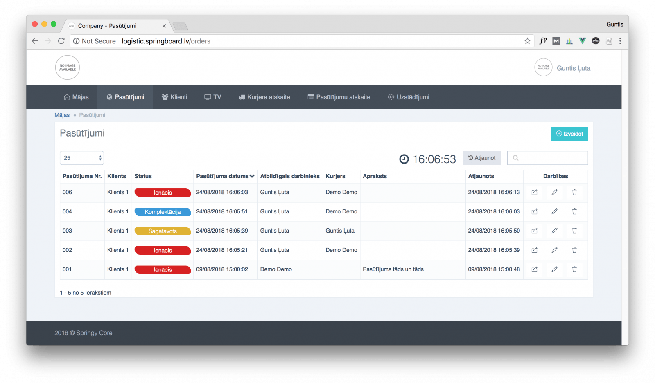Screen dimensions: 655x383
Task: Open Pasūtījumu atskaite report
Action: pyautogui.click(x=339, y=97)
